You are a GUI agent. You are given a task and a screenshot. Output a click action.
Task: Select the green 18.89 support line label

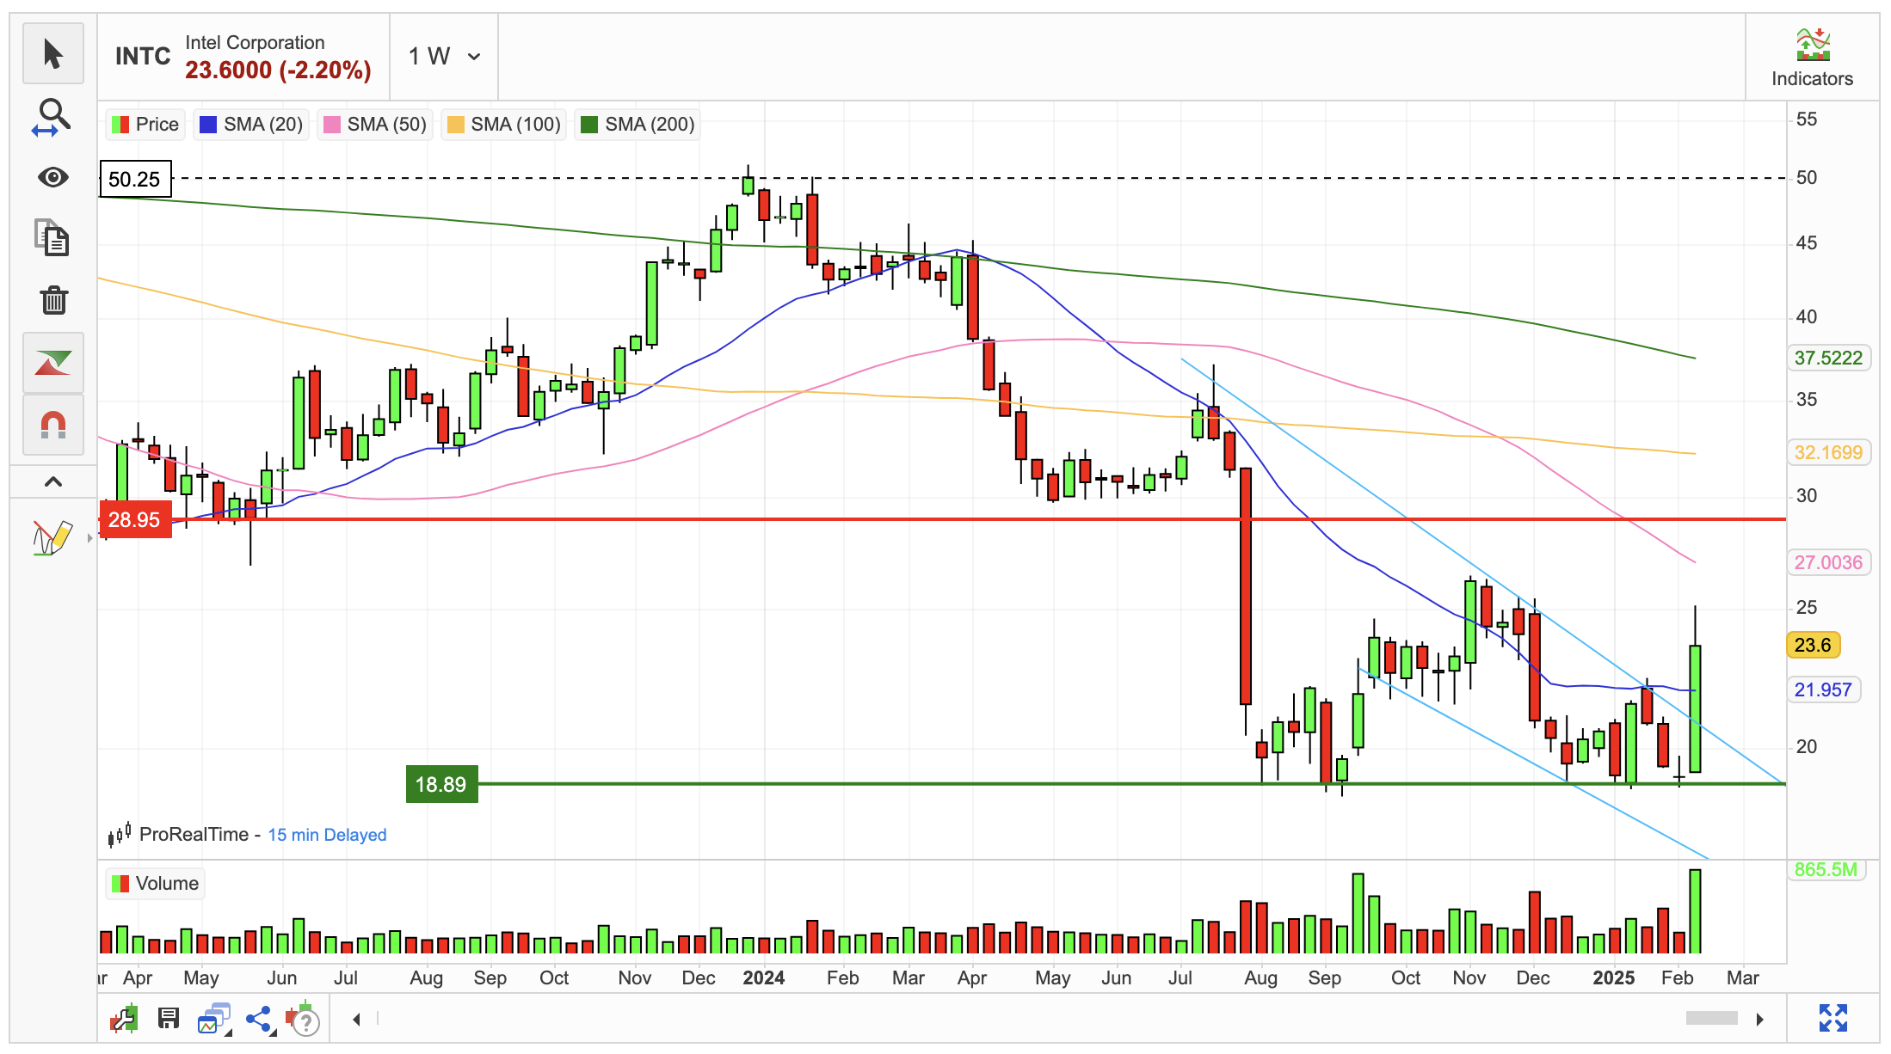click(x=441, y=784)
